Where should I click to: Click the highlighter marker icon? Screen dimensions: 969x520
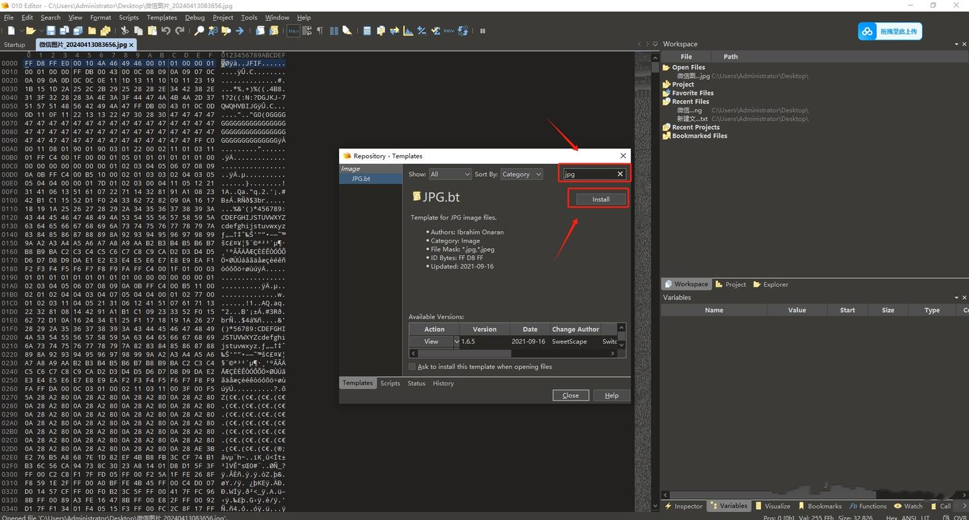pos(347,30)
